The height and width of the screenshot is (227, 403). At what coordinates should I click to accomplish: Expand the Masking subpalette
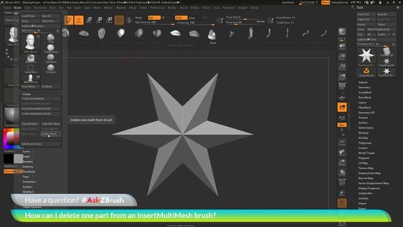point(363,133)
